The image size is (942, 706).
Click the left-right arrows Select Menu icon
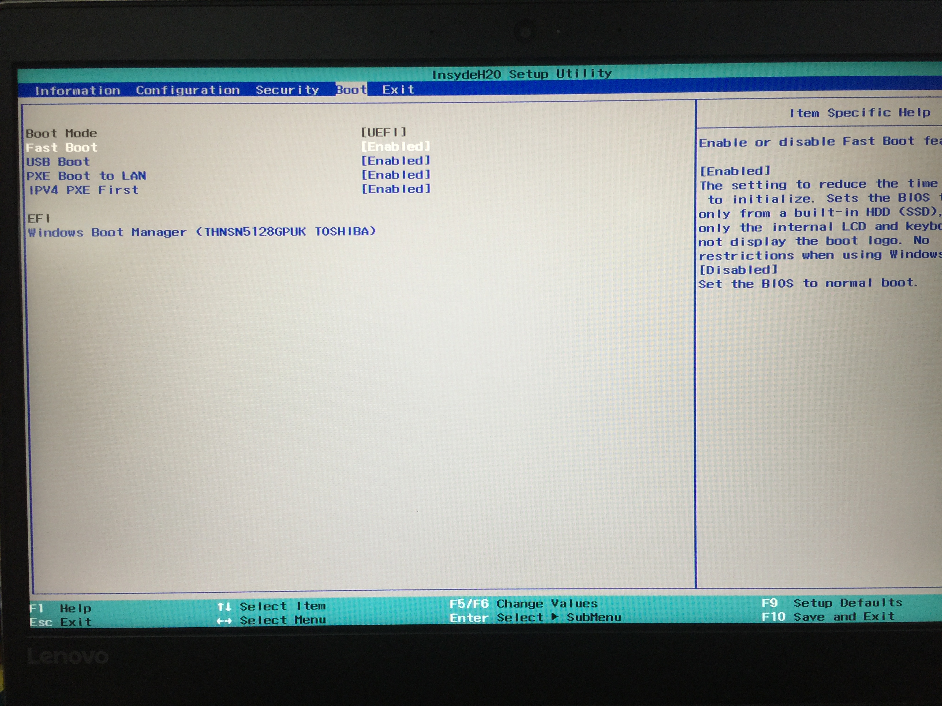coord(224,621)
